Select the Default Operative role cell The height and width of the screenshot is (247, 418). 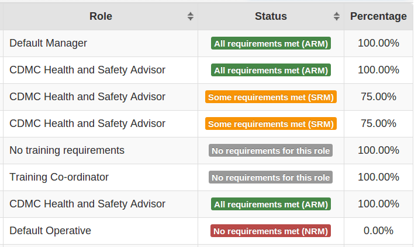coord(50,231)
